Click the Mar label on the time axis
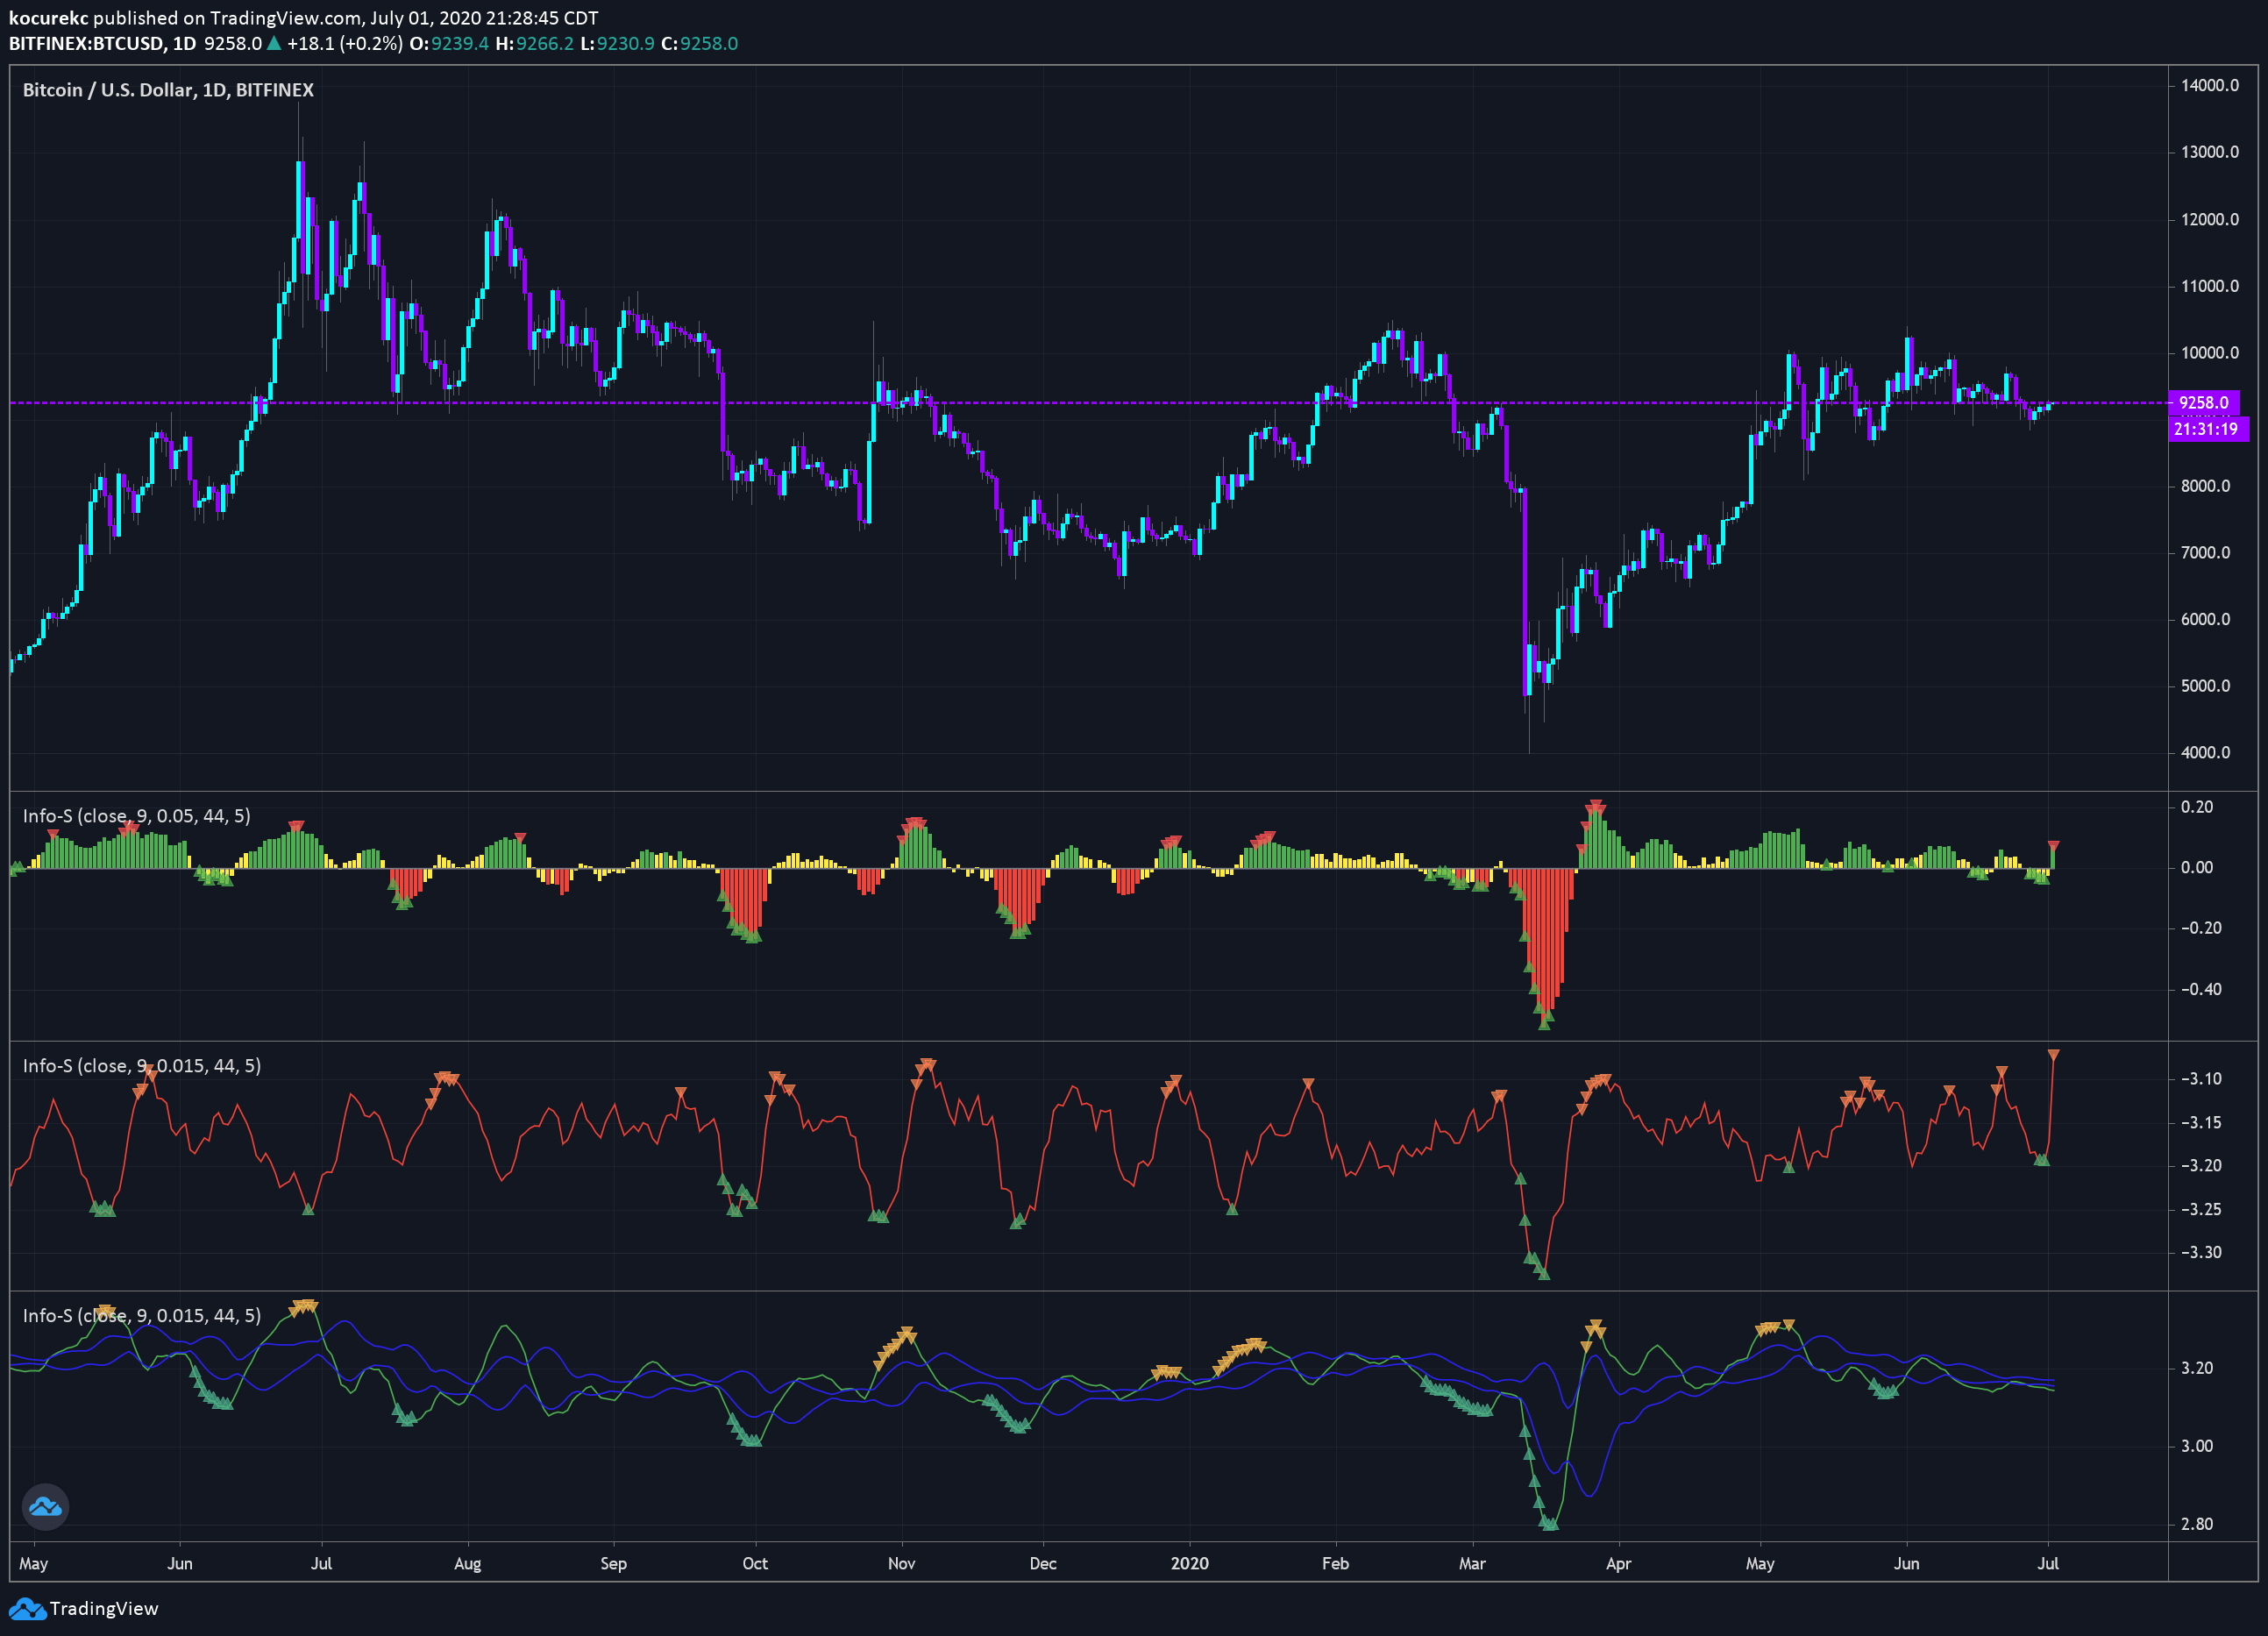 (x=1472, y=1563)
